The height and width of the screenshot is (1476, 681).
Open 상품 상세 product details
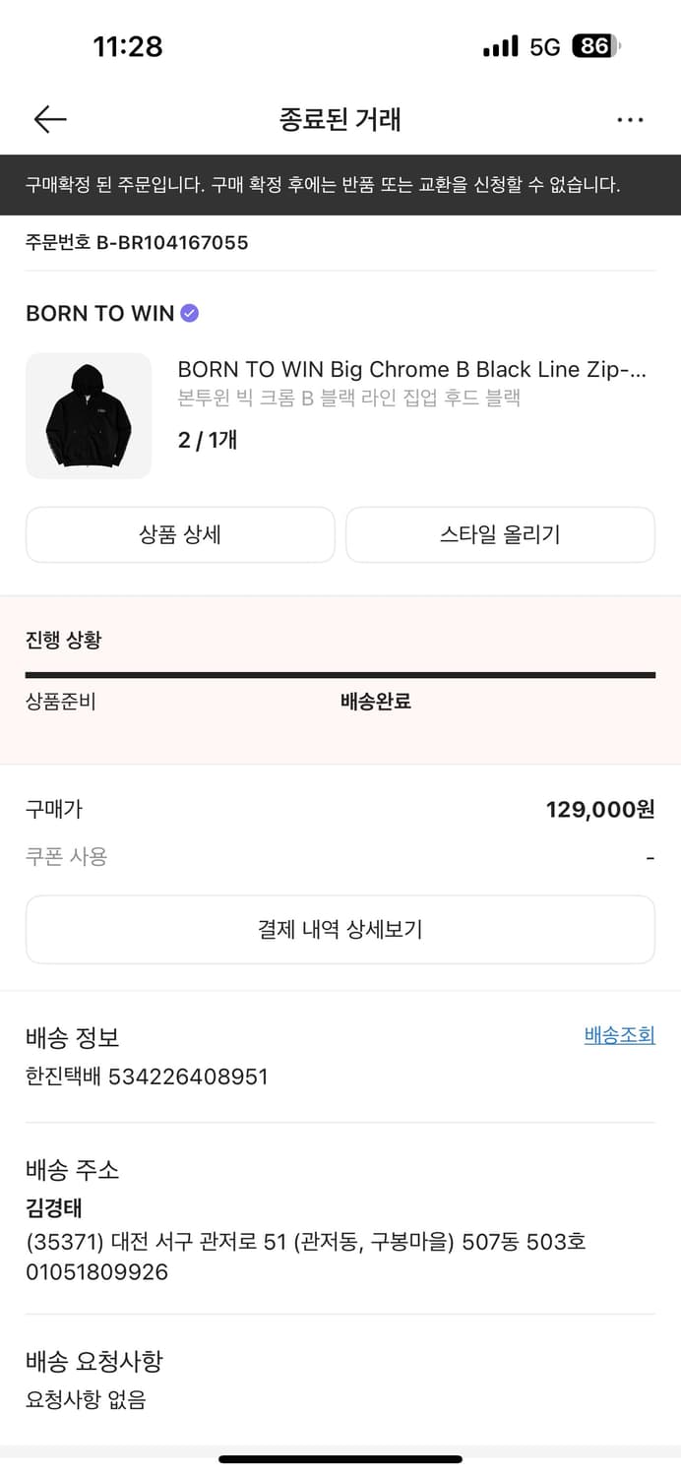[x=180, y=534]
